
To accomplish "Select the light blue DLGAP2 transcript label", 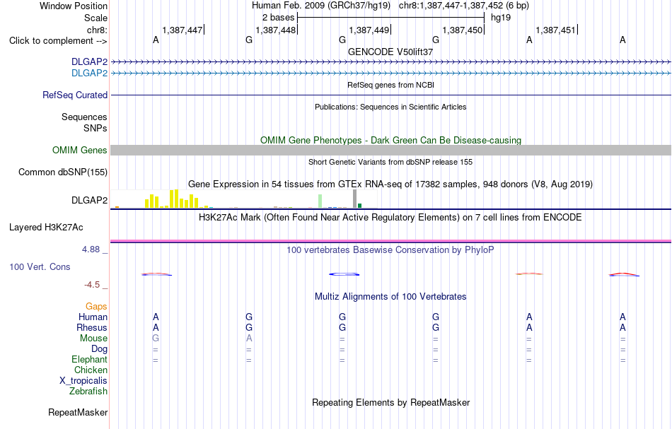I will point(89,74).
